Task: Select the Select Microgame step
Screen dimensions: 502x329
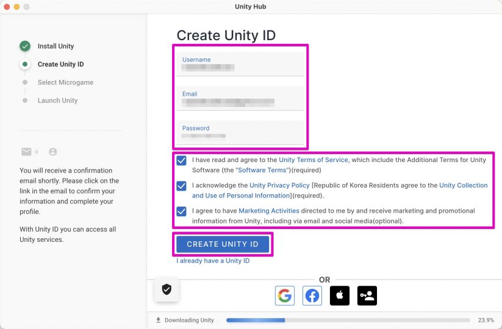Action: pos(65,82)
